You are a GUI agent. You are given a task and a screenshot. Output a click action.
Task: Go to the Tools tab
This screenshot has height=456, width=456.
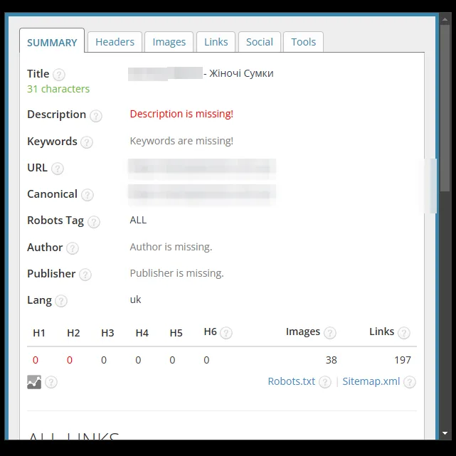click(x=303, y=42)
